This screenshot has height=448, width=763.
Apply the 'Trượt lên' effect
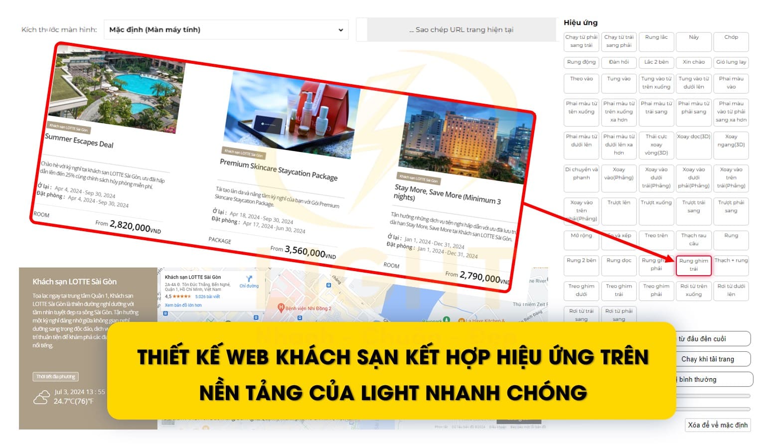pyautogui.click(x=618, y=211)
